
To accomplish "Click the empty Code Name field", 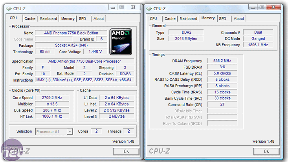I will (54, 39).
